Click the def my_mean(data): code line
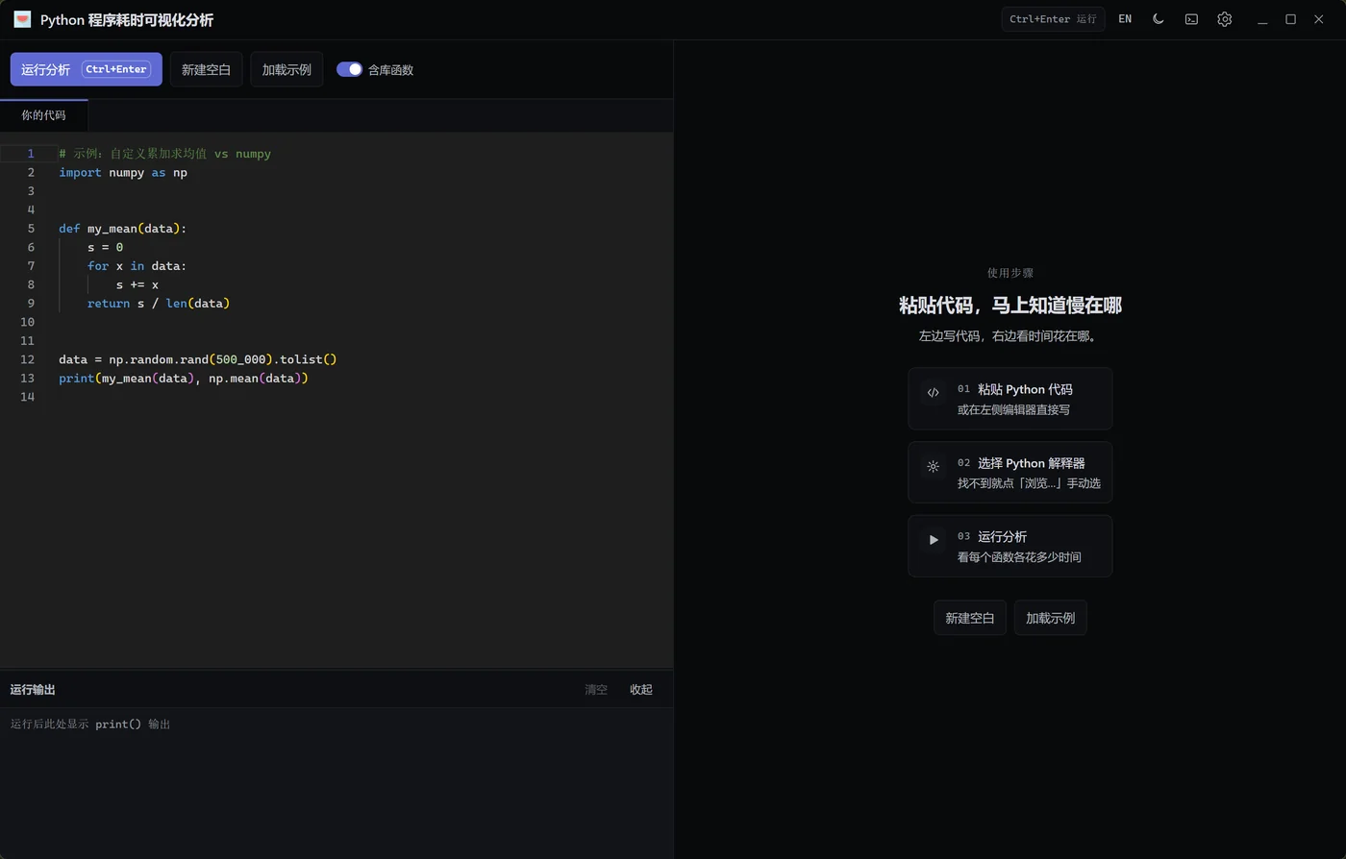The width and height of the screenshot is (1346, 859). [123, 229]
